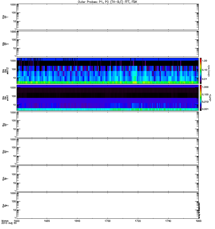Screen dimensions: 215x229
Task: Click the '1700' time axis label
Action: (x=107, y=221)
